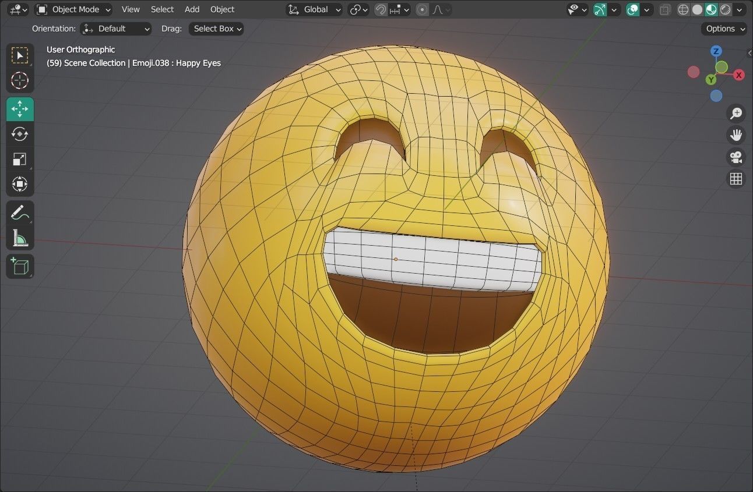Select the Select Box tool
Viewport: 753px width, 492px height.
[20, 55]
